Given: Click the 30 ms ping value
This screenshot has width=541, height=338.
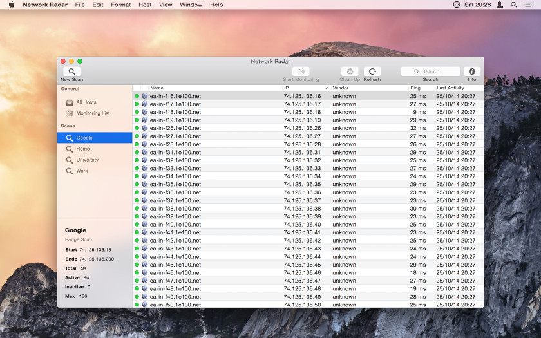Looking at the screenshot, I should pyautogui.click(x=418, y=209).
